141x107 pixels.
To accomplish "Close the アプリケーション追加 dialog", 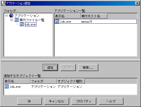I will point(137,3).
